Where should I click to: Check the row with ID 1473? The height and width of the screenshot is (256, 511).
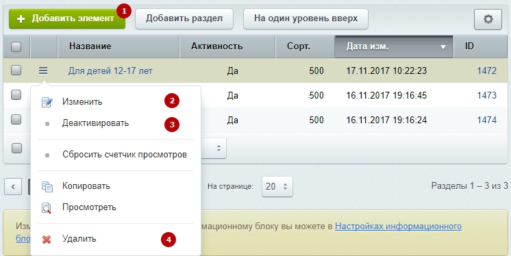pos(16,94)
